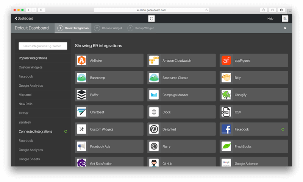Click the Amazon Cloudwatch logo icon
Viewport: 303px width, 182px height.
pos(154,61)
